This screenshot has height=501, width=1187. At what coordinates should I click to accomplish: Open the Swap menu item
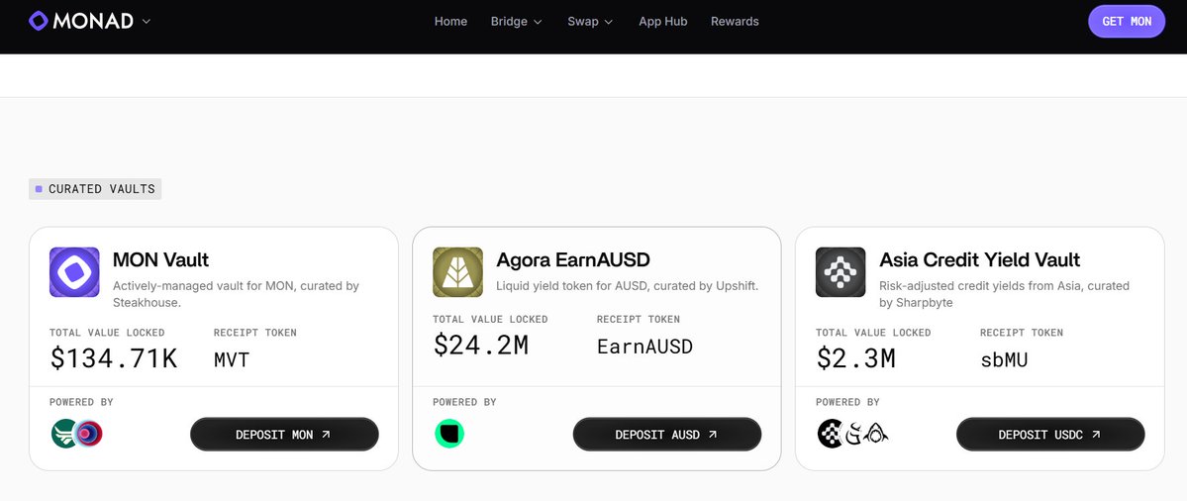click(x=583, y=21)
